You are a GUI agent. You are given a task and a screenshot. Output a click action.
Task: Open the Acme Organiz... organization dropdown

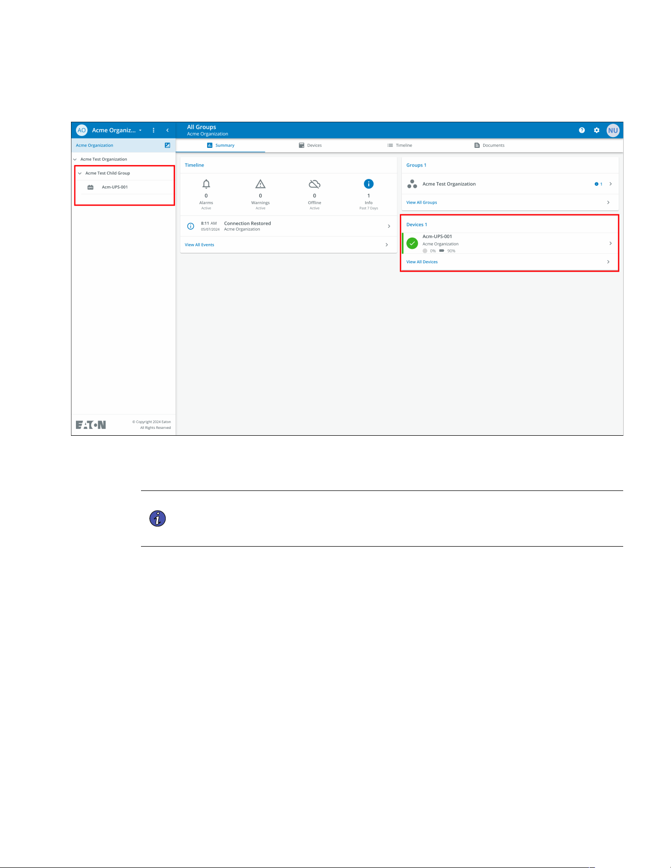(117, 130)
